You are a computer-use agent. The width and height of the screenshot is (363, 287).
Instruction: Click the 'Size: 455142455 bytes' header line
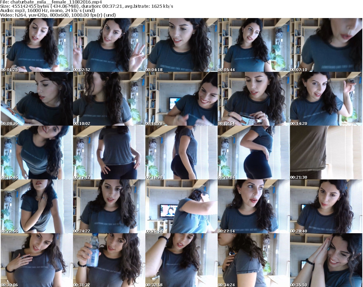click(x=86, y=6)
